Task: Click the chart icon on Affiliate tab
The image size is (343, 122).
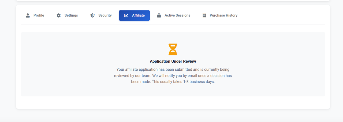Action: click(x=126, y=16)
